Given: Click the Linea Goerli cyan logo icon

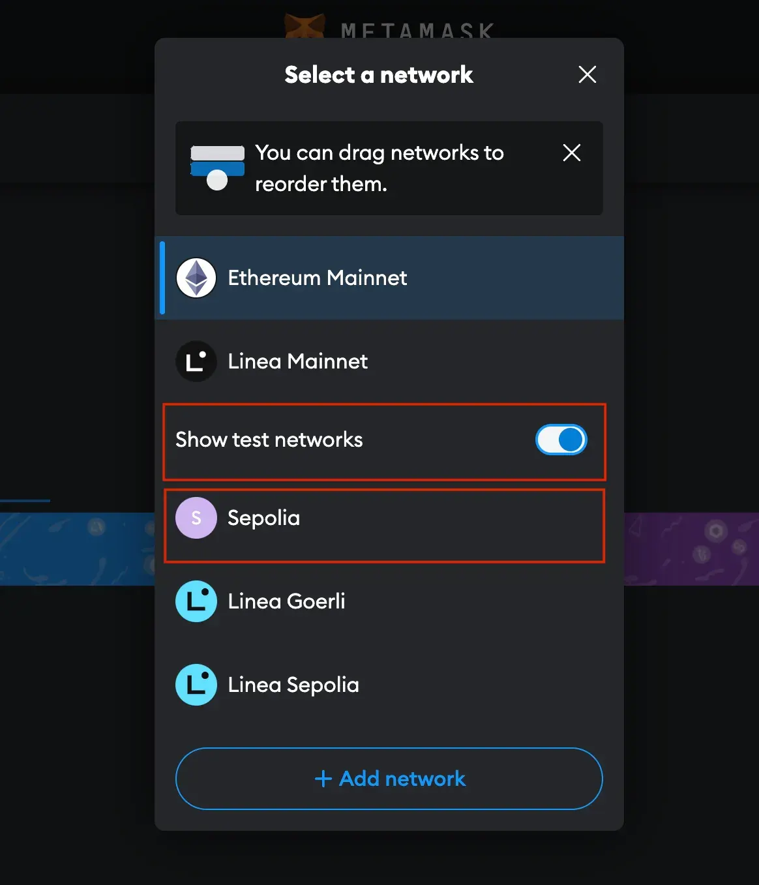Looking at the screenshot, I should tap(196, 601).
